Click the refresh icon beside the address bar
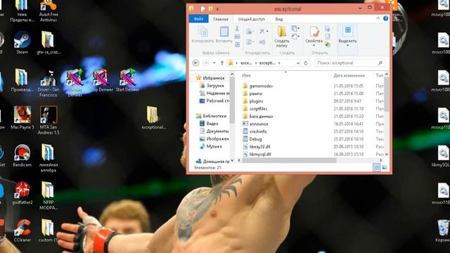This screenshot has width=450, height=253. pyautogui.click(x=306, y=63)
